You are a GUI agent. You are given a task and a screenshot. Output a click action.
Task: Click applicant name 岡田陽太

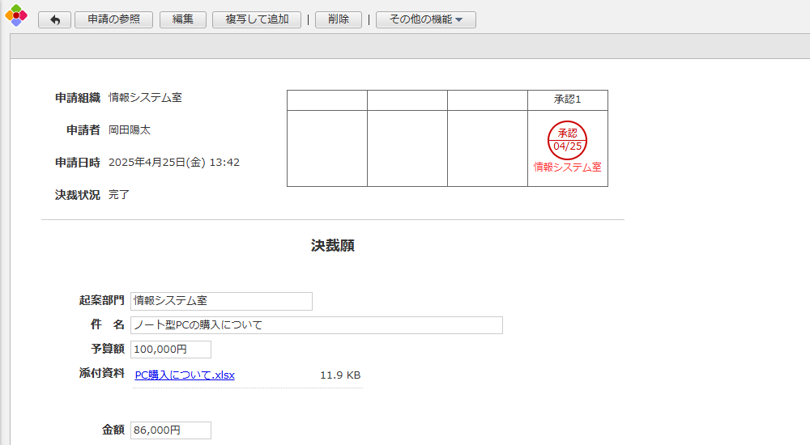coord(130,130)
